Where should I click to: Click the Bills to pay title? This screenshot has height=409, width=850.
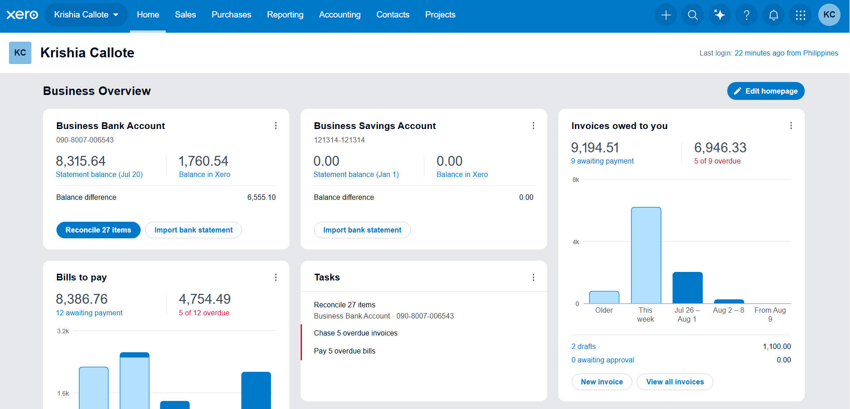82,278
